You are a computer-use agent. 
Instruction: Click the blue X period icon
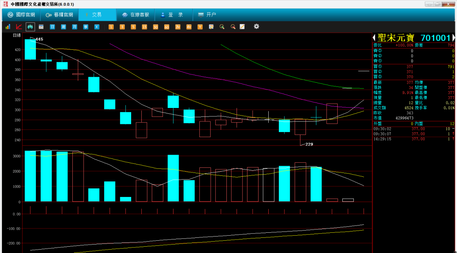(97, 27)
